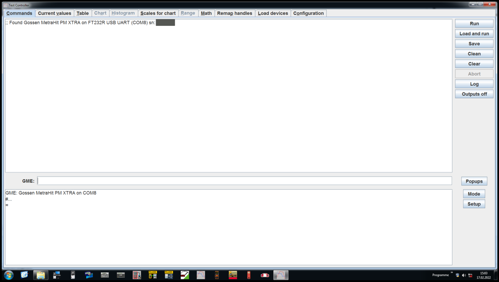Open the network computers taskbar icon
499x282 pixels.
[57, 275]
